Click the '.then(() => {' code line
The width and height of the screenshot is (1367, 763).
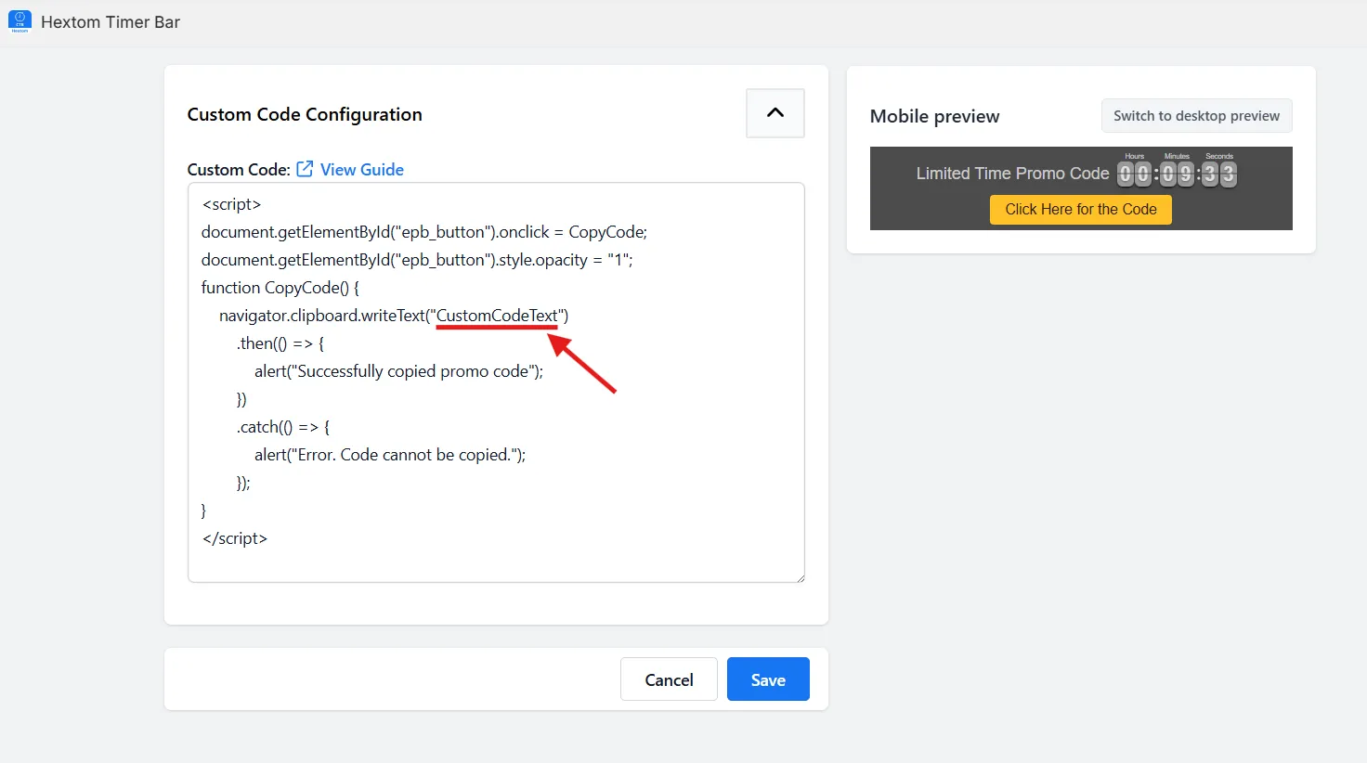pyautogui.click(x=280, y=343)
